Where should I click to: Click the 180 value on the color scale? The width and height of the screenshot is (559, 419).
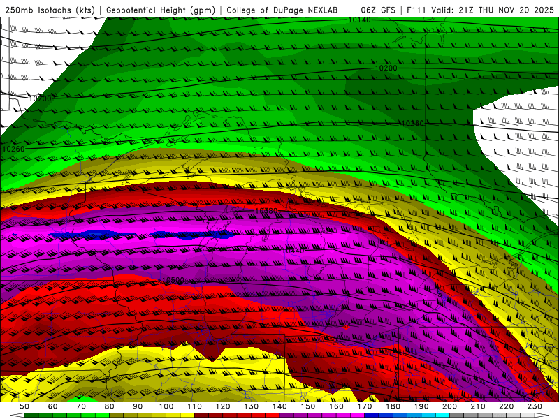393,406
